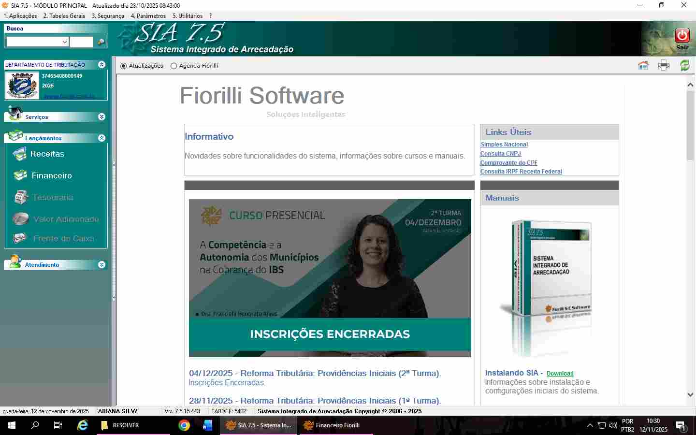This screenshot has width=696, height=435.
Task: Open Receitas module icon
Action: [20, 154]
